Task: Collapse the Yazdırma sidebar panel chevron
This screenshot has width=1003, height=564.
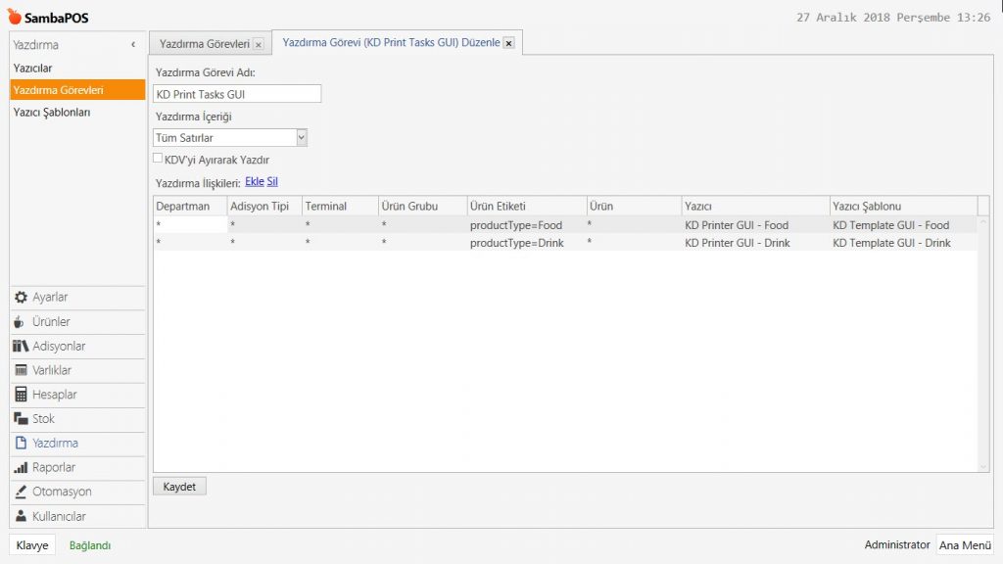Action: (133, 45)
